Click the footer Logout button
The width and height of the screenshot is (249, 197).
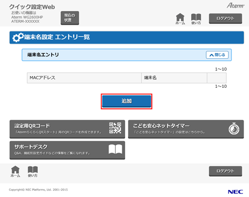[225, 171]
